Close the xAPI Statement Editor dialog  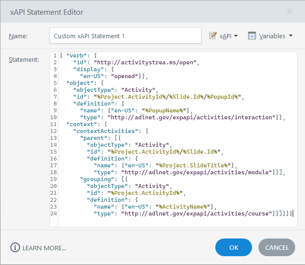(289, 11)
